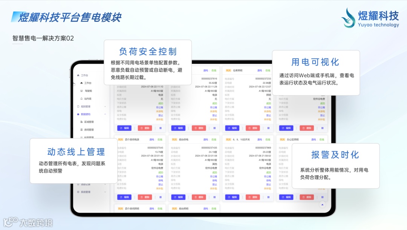This screenshot has height=230, width=407.
Task: Open grid menu on card read at 22:11:10
Action: pyautogui.click(x=161, y=128)
